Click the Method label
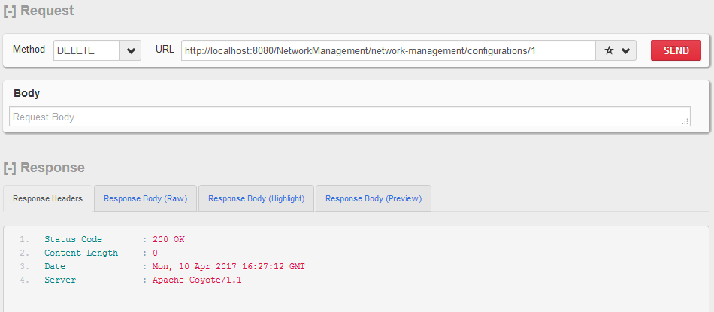This screenshot has width=714, height=312. coord(29,49)
